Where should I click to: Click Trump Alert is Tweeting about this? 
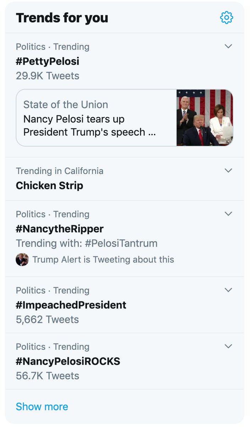pyautogui.click(x=103, y=259)
